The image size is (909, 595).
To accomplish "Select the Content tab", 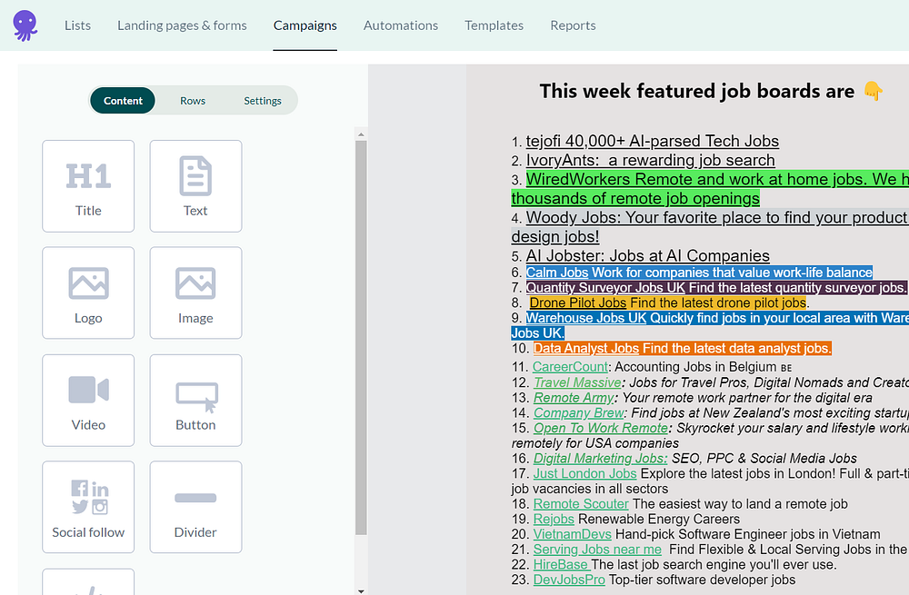I will click(x=123, y=100).
